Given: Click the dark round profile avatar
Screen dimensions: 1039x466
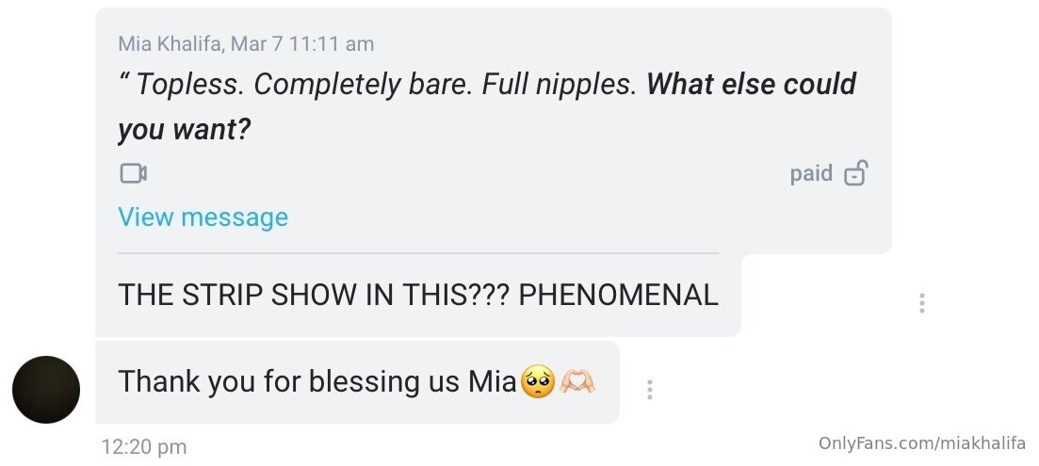Looking at the screenshot, I should 45,390.
